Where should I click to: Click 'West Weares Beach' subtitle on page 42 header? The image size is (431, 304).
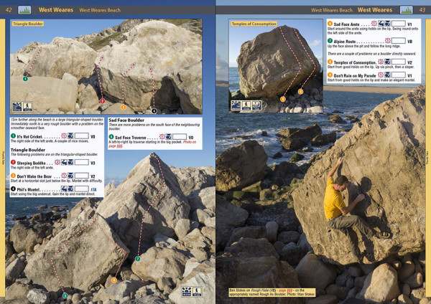coord(100,10)
